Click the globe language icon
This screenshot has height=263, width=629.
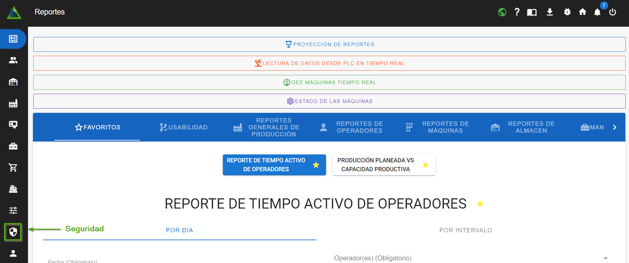tap(502, 12)
